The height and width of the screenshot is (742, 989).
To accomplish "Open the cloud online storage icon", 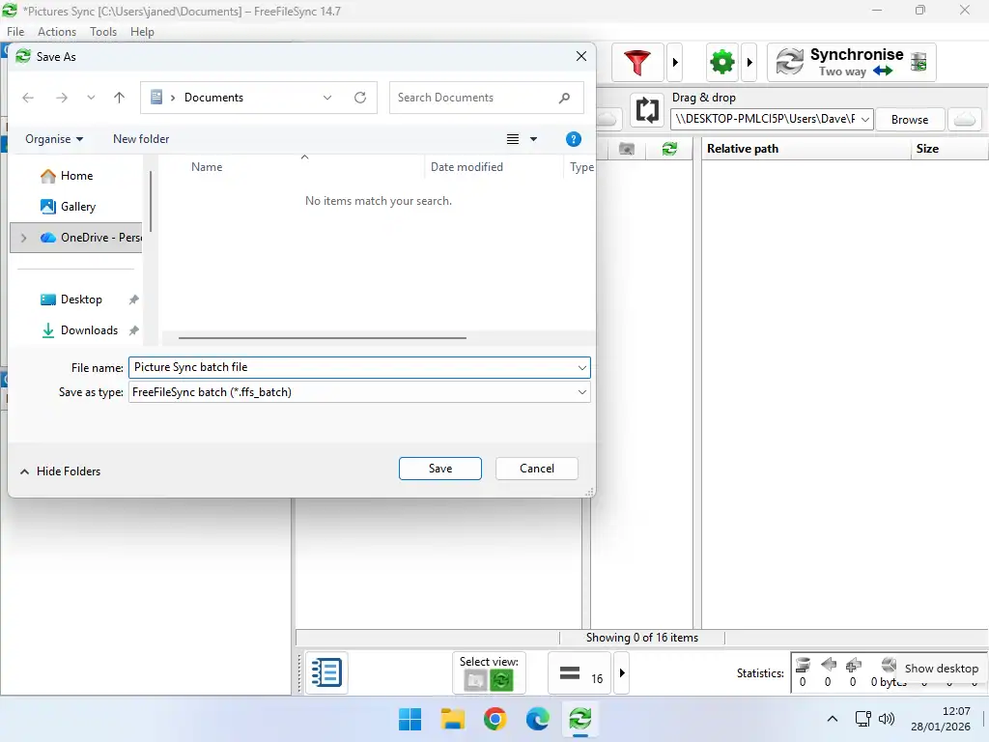I will [965, 119].
